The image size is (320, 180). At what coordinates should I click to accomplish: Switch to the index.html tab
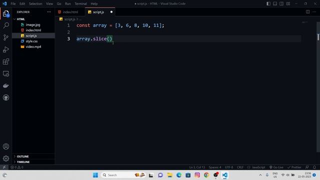pyautogui.click(x=70, y=12)
